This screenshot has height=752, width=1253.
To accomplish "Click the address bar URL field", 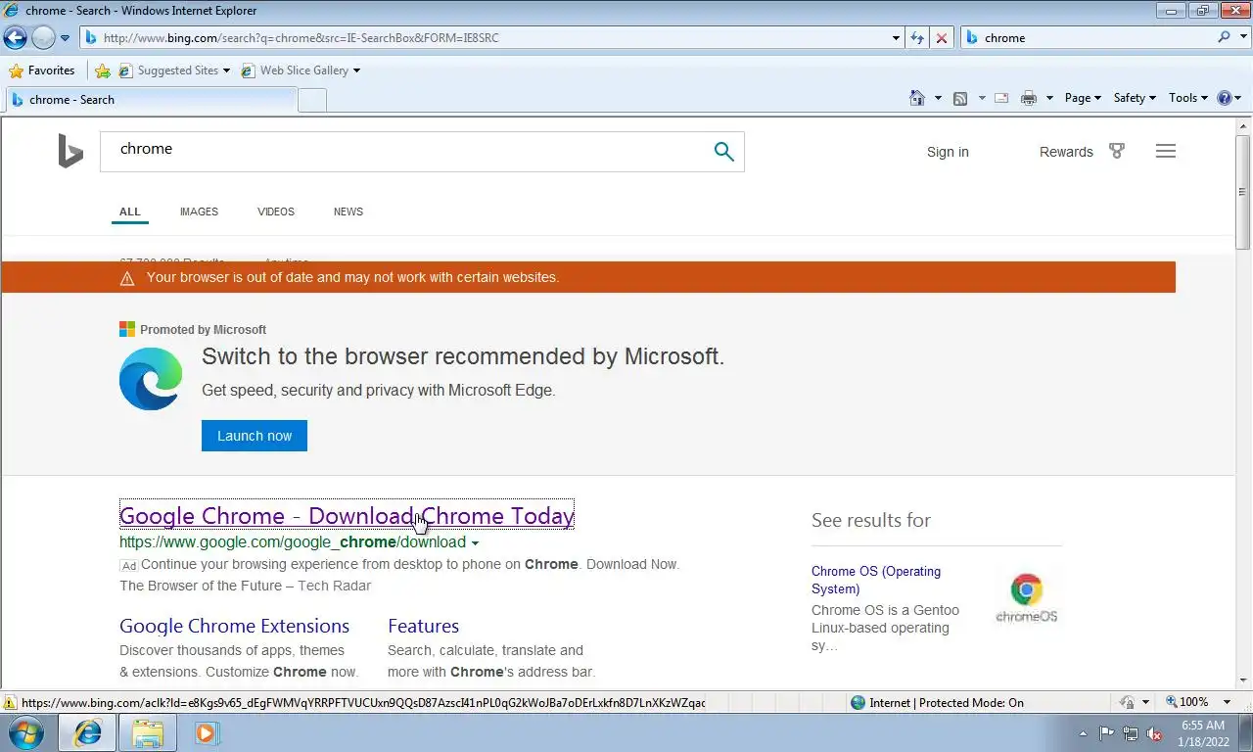I will pyautogui.click(x=485, y=38).
